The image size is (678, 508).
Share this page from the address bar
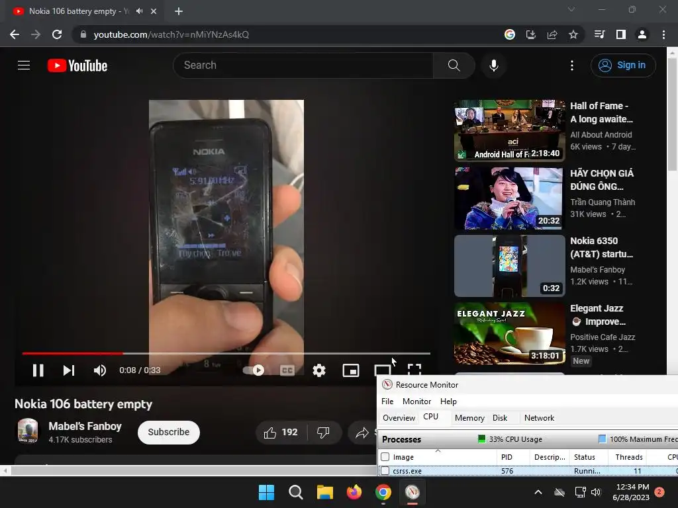click(552, 34)
